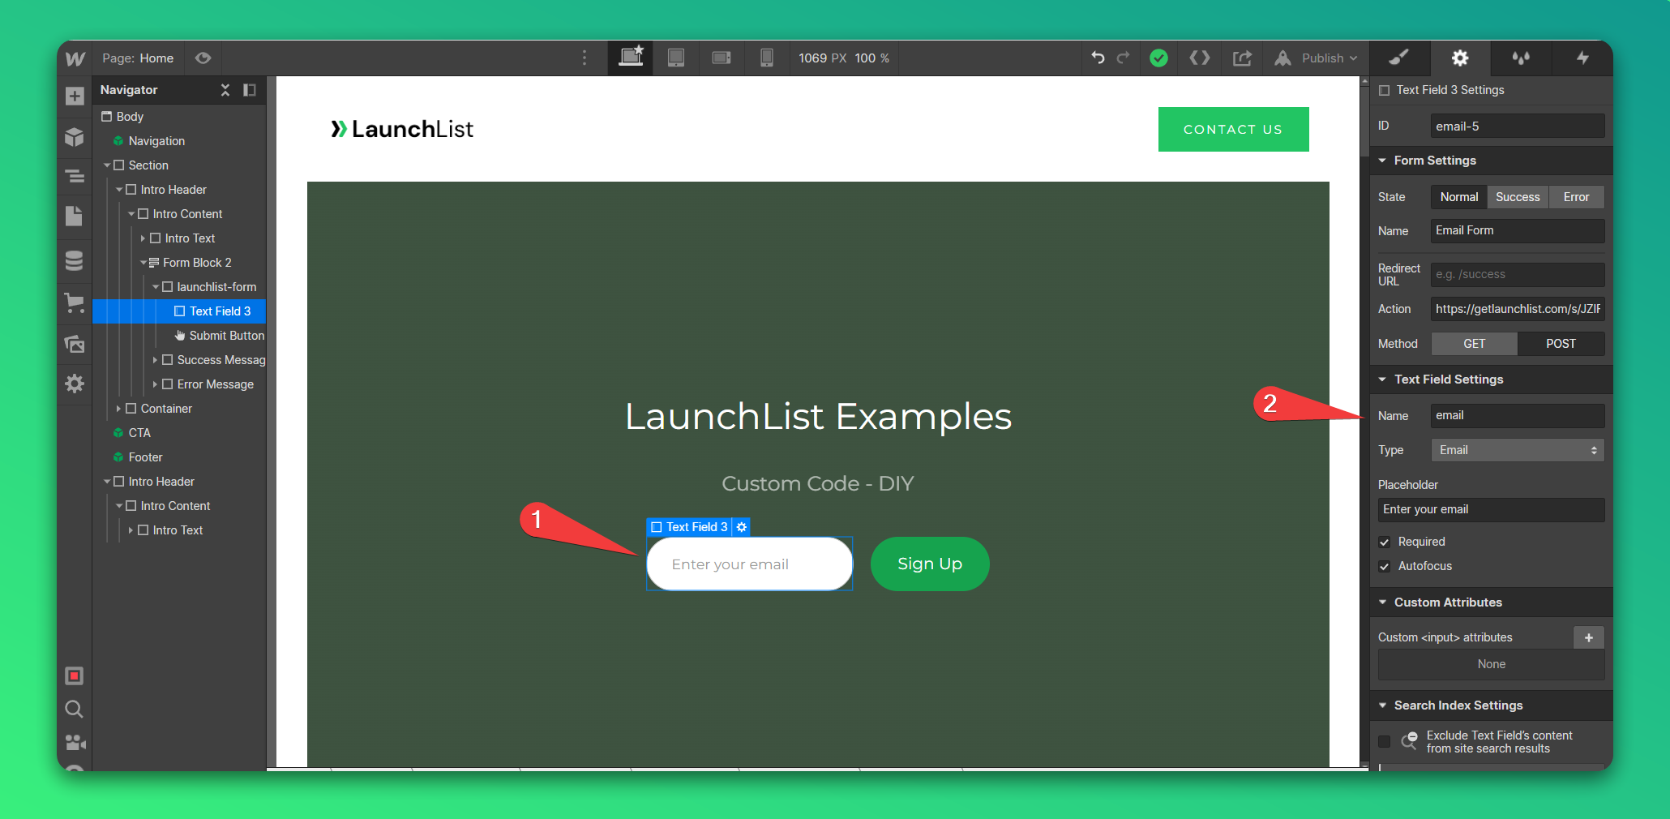Viewport: 1670px width, 819px height.
Task: Open the search magnifier in left sidebar
Action: point(74,710)
